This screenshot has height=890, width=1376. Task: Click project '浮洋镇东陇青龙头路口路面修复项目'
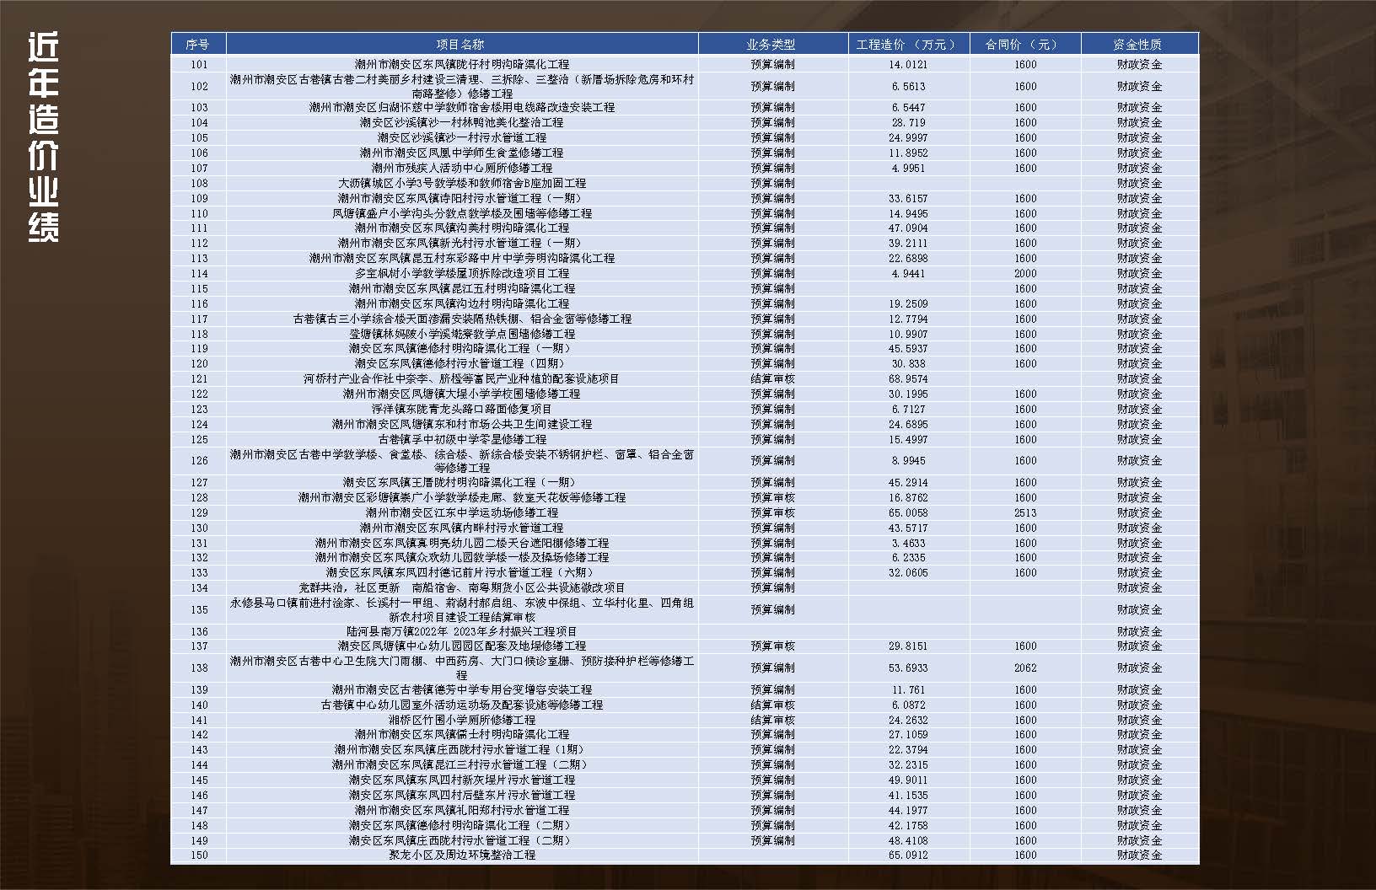[x=462, y=409]
